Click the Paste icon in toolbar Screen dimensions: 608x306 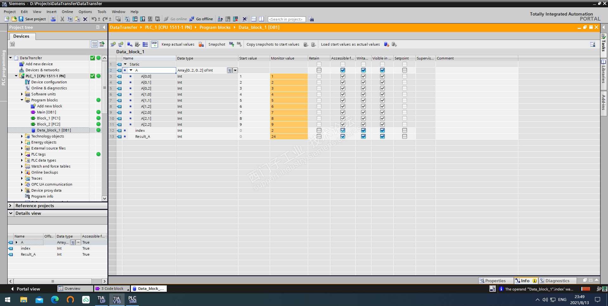pos(77,19)
